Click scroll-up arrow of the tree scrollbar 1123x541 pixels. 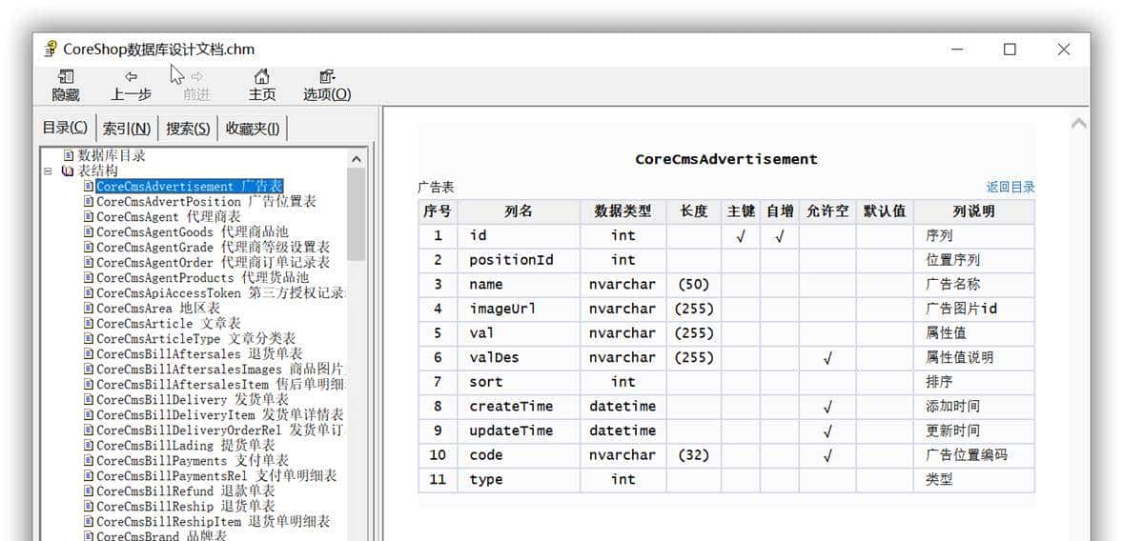[357, 158]
